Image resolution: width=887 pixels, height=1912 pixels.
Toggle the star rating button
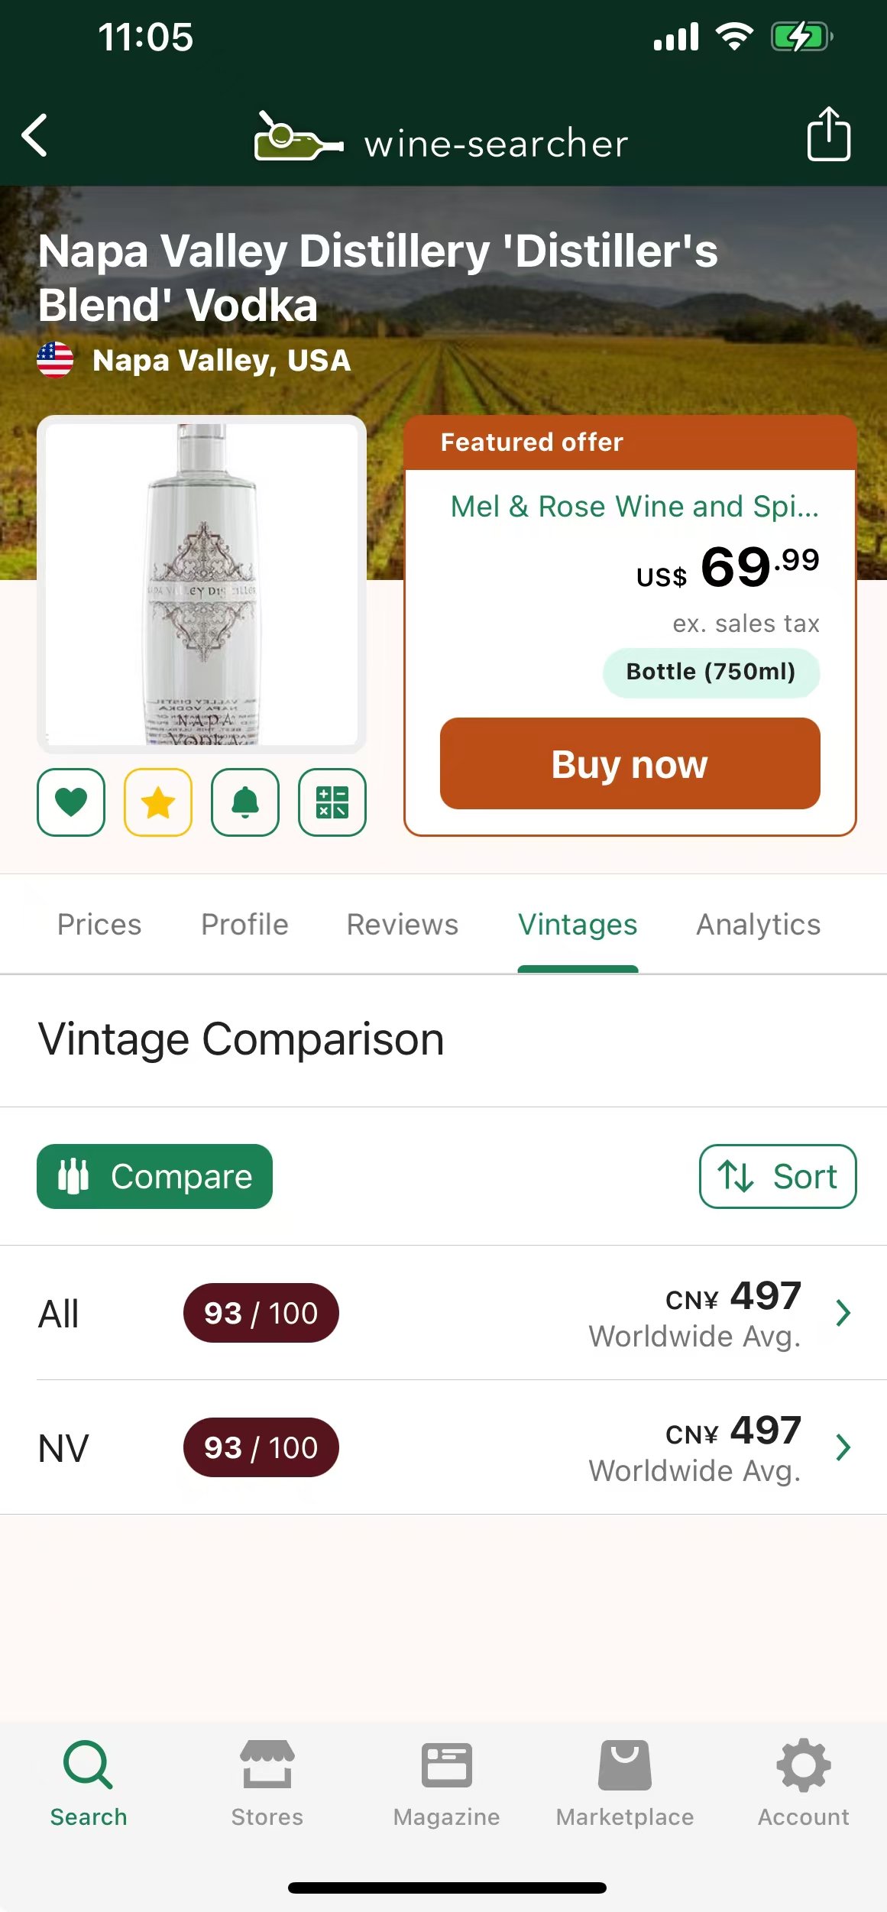(158, 802)
